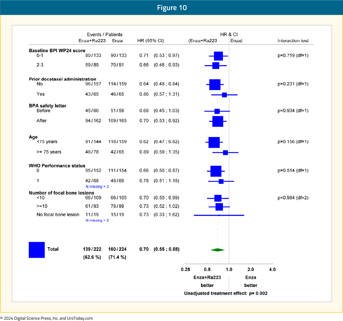Click the 'Unadjusted treatment effect: p= 0.002' text
343x321 pixels.
click(226, 293)
